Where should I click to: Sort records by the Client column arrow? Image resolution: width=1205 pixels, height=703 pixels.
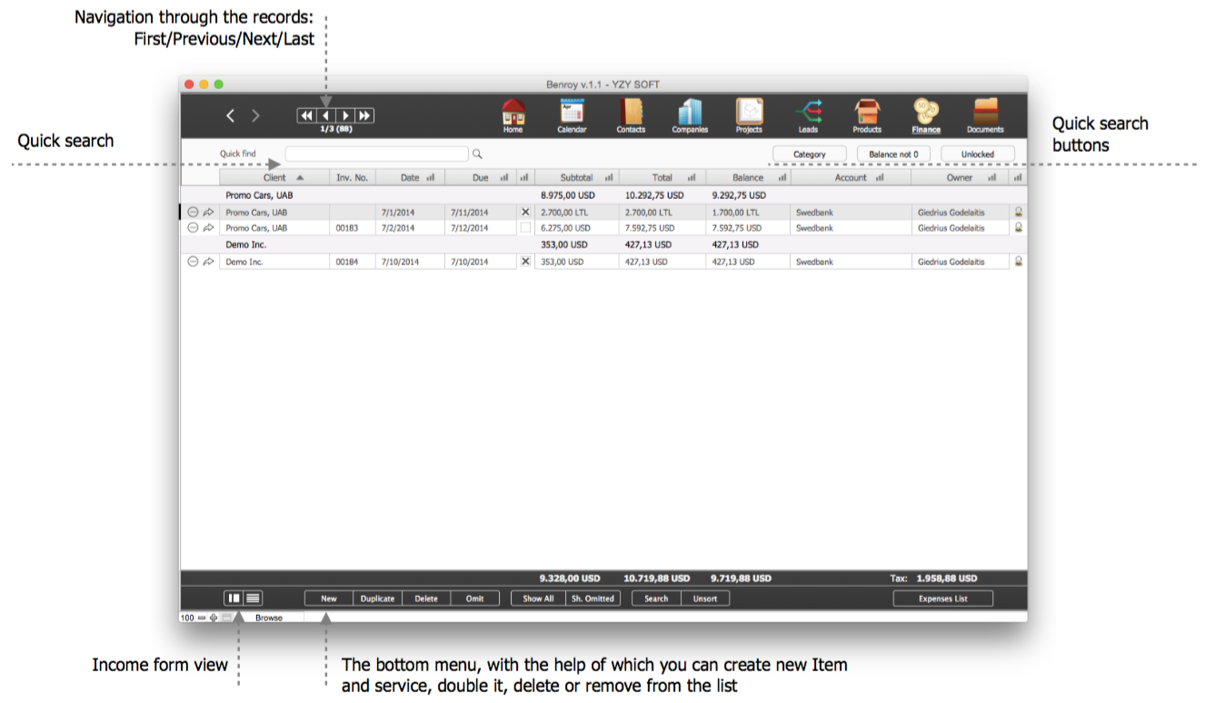pos(300,178)
